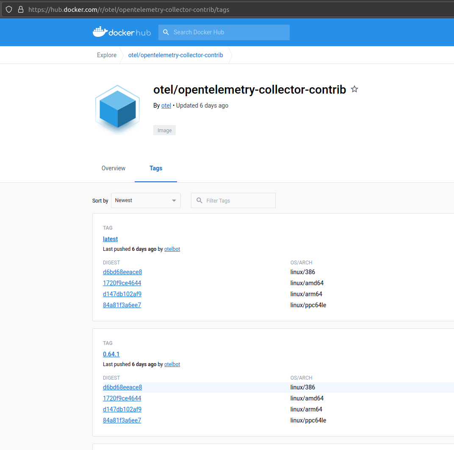Click the magnifier icon inside Filter Tags box
The height and width of the screenshot is (450, 454).
199,200
